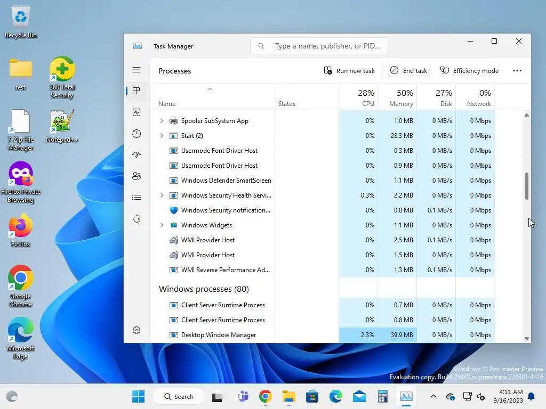The width and height of the screenshot is (546, 409).
Task: Focus the Task Manager search field
Action: click(x=319, y=46)
